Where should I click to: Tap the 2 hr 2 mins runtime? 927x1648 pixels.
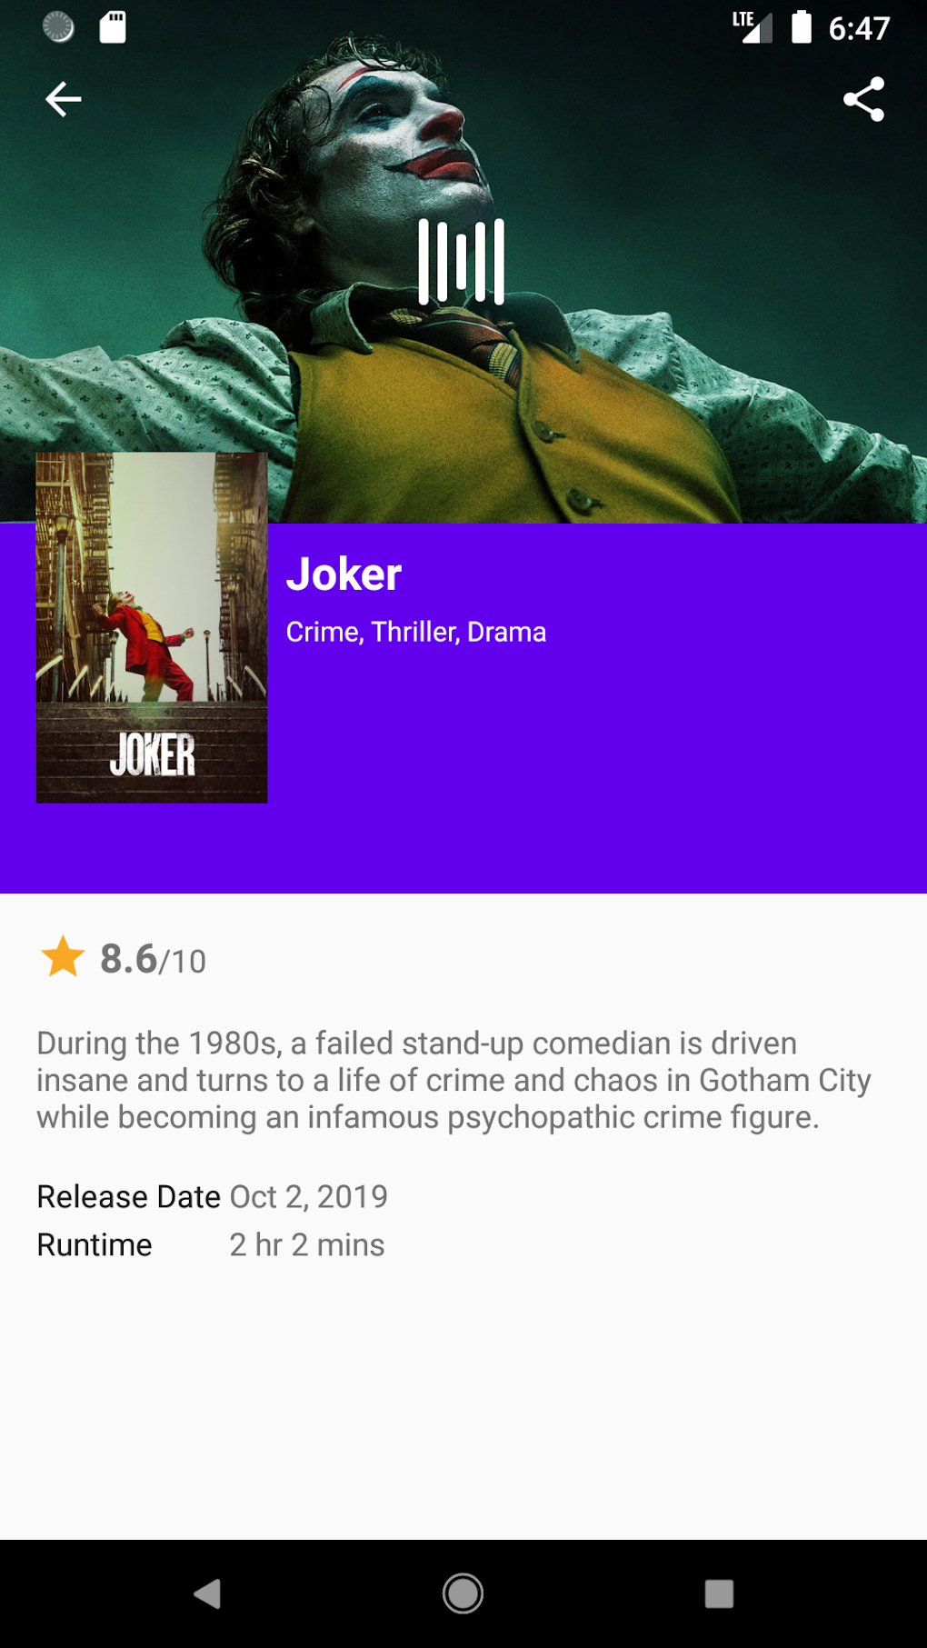[306, 1244]
